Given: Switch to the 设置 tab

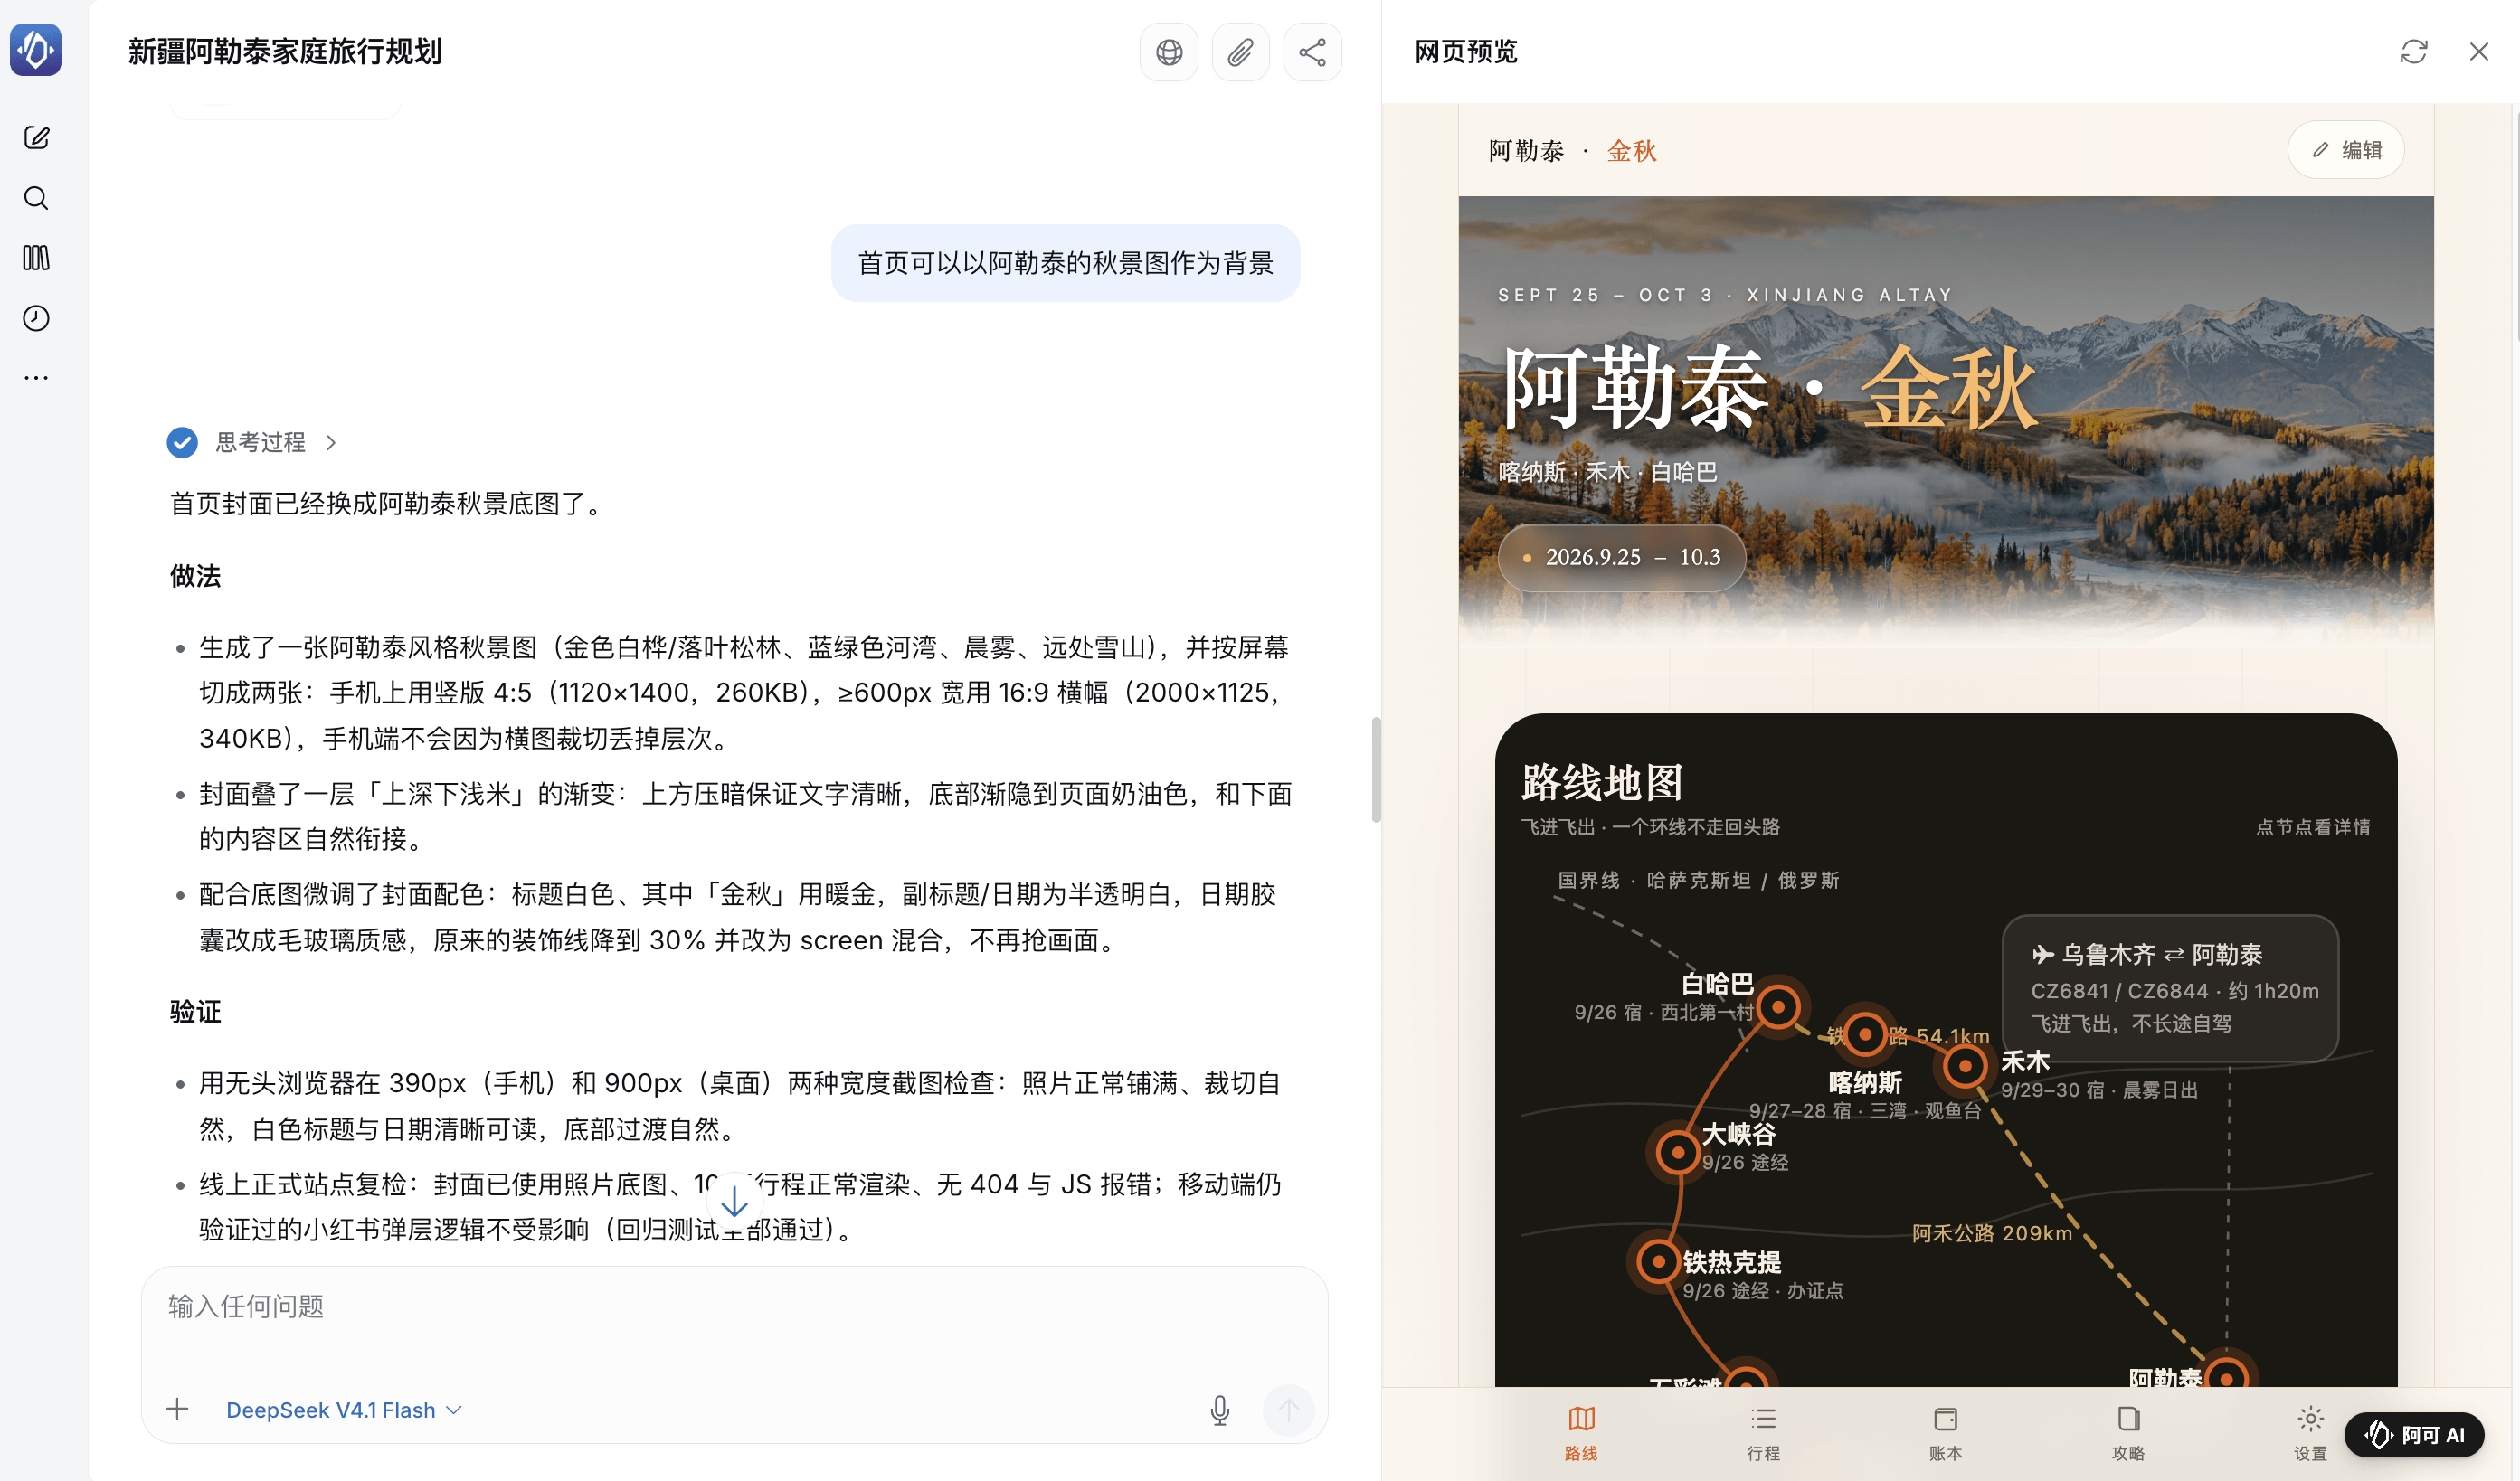Looking at the screenshot, I should (2310, 1433).
